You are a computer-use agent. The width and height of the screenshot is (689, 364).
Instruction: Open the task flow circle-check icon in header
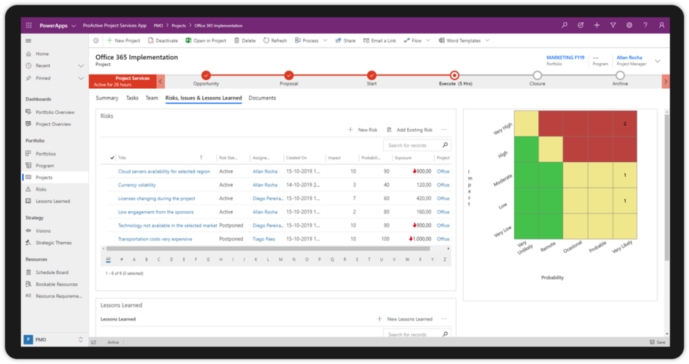click(581, 26)
